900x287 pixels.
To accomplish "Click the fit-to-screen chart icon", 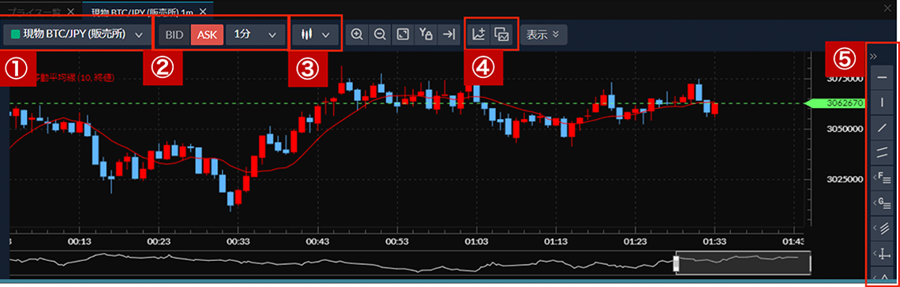I will coord(403,35).
